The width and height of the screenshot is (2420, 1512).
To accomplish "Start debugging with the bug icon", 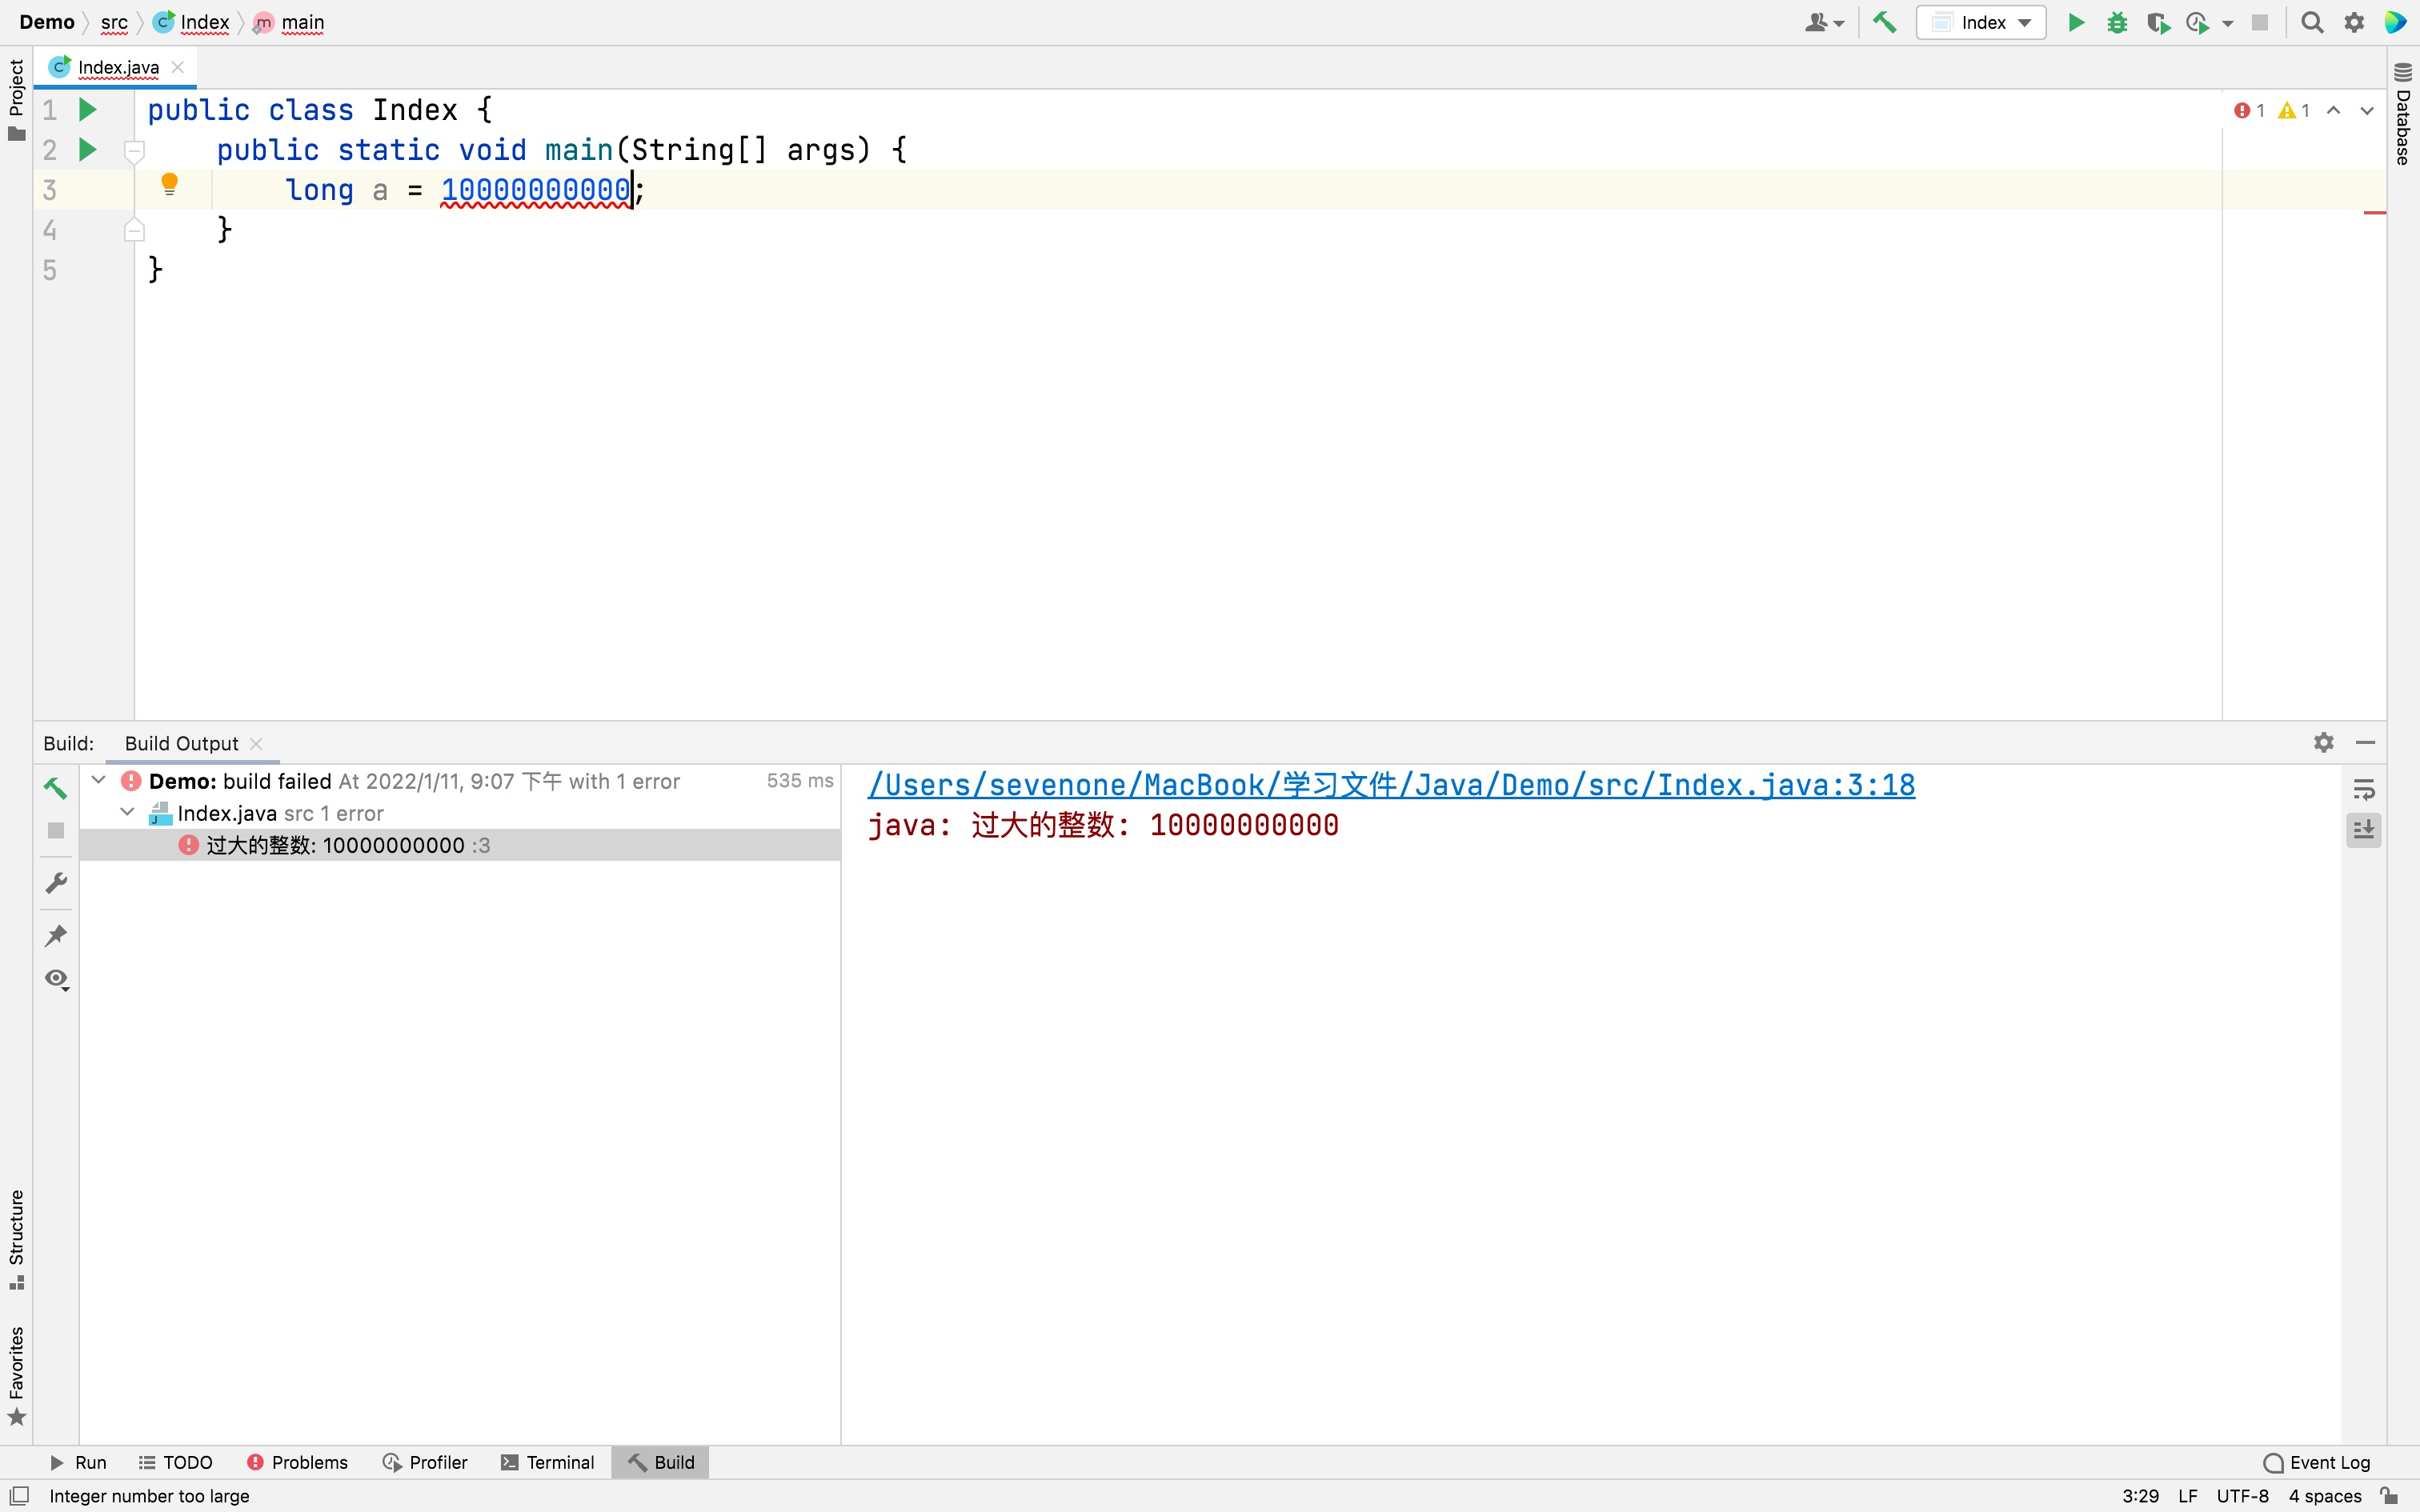I will (2116, 22).
